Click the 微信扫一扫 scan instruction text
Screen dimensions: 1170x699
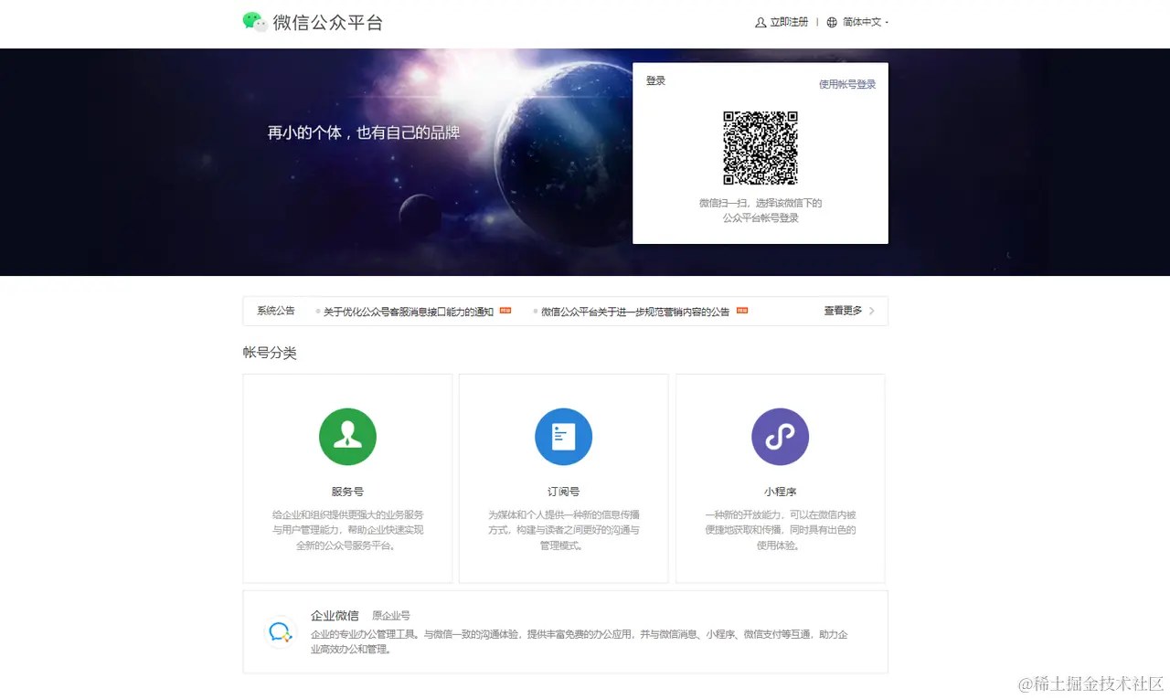(x=760, y=210)
